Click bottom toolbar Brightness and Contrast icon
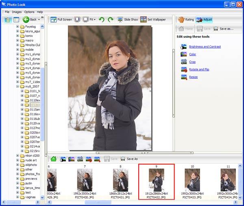 tap(63, 159)
